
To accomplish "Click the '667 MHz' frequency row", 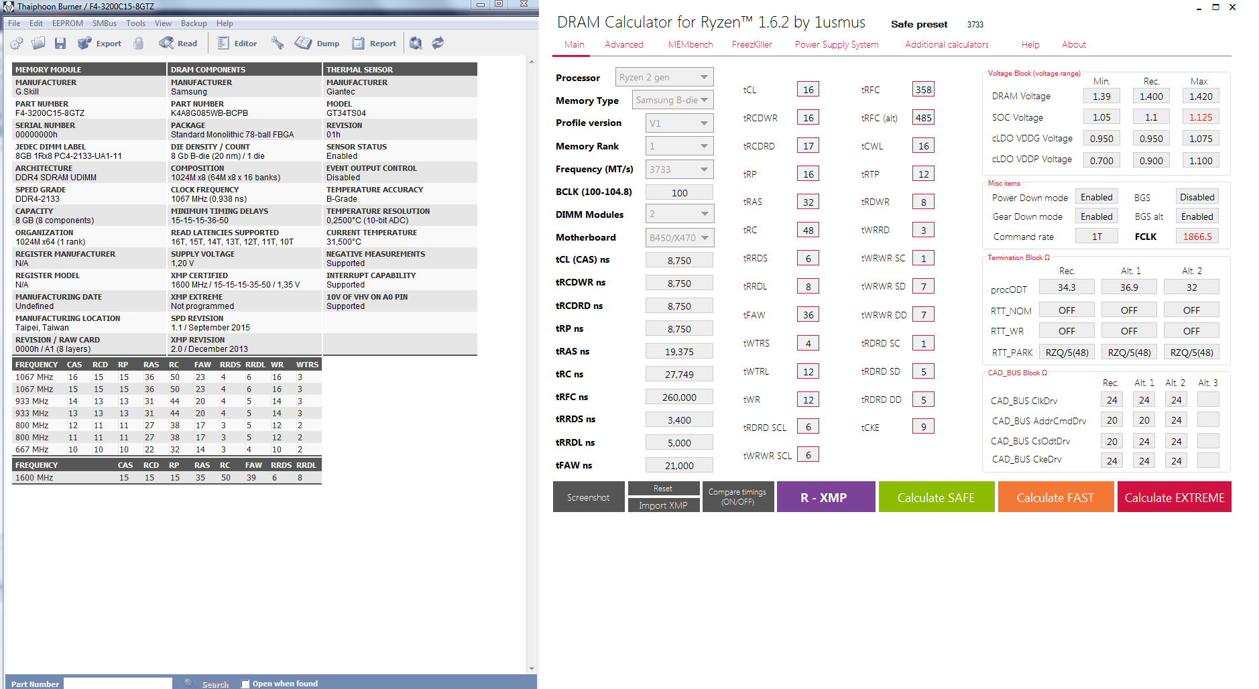I will point(167,450).
